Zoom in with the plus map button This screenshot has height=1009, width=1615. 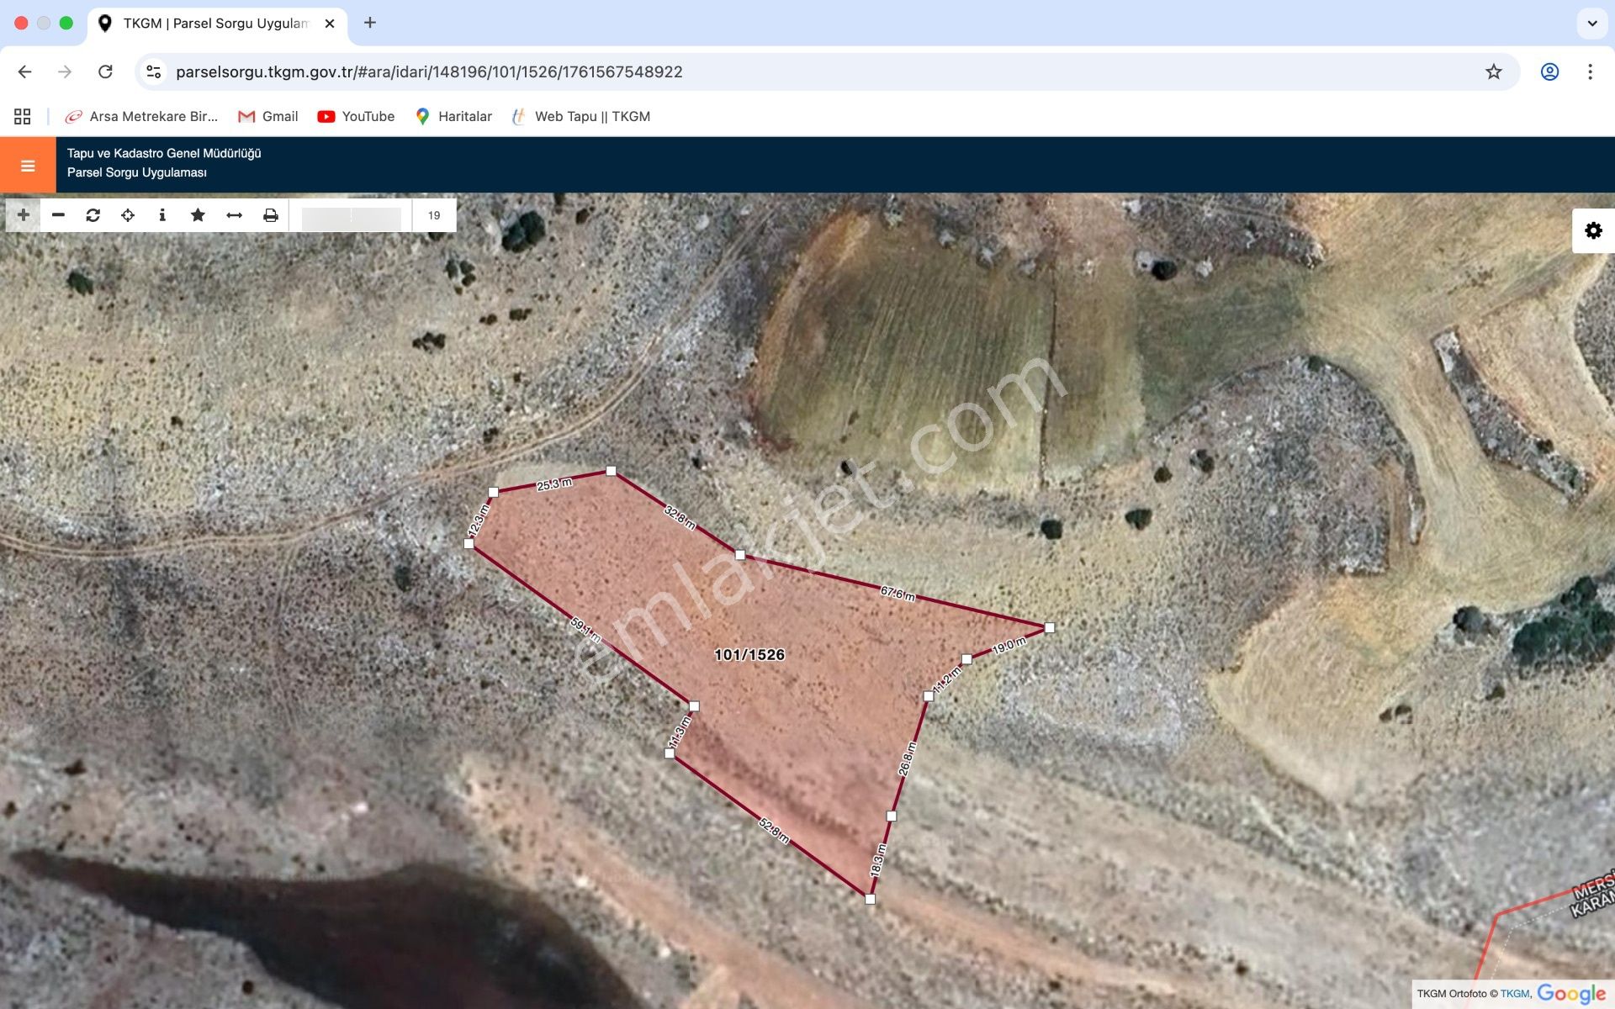[24, 215]
